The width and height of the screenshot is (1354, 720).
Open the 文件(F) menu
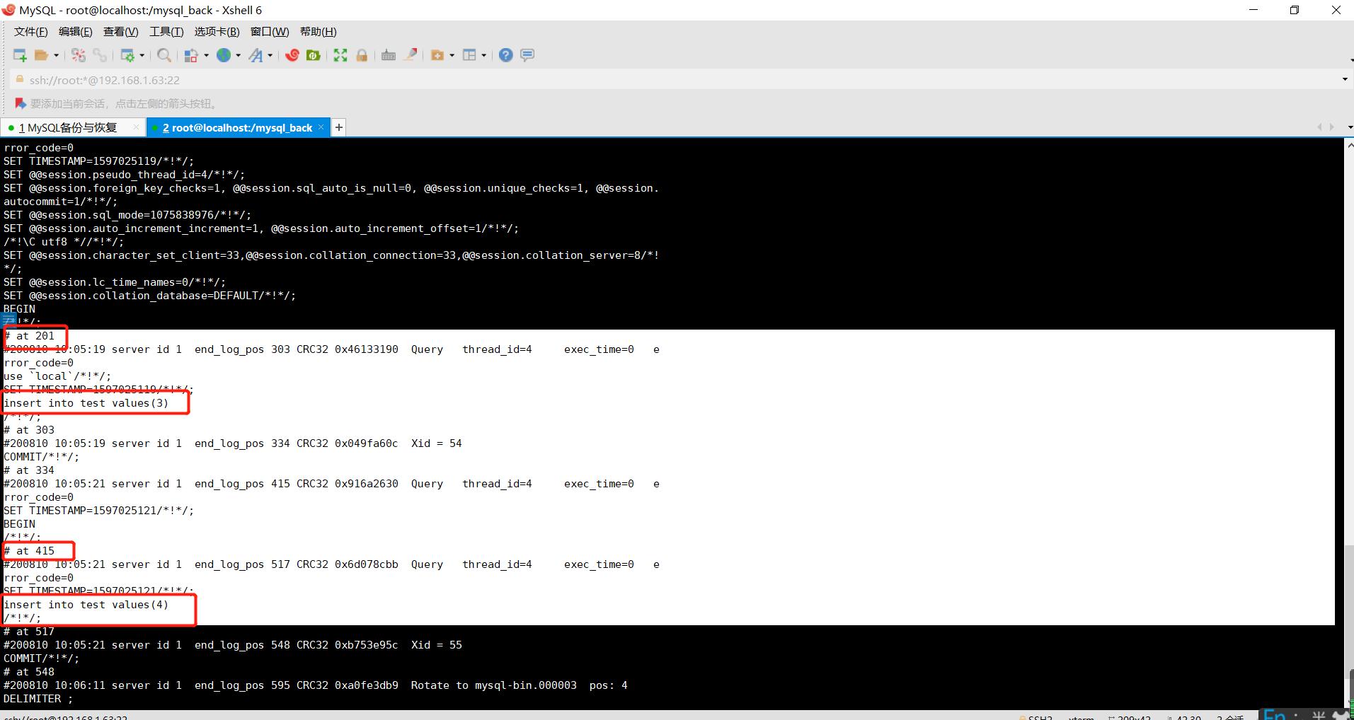coord(30,32)
